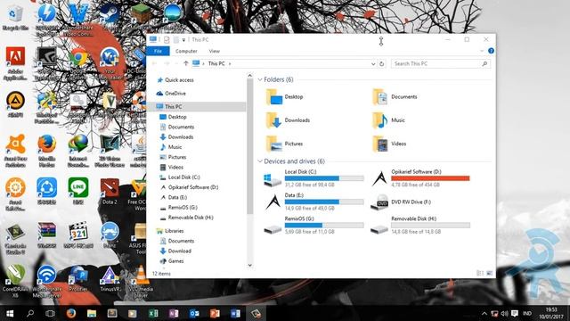Click the Forward navigation arrow
Image resolution: width=570 pixels, height=321 pixels.
(167, 63)
